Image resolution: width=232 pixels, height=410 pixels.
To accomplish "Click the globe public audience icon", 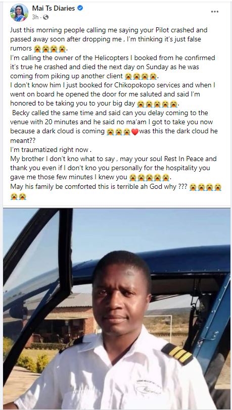I will coord(45,17).
